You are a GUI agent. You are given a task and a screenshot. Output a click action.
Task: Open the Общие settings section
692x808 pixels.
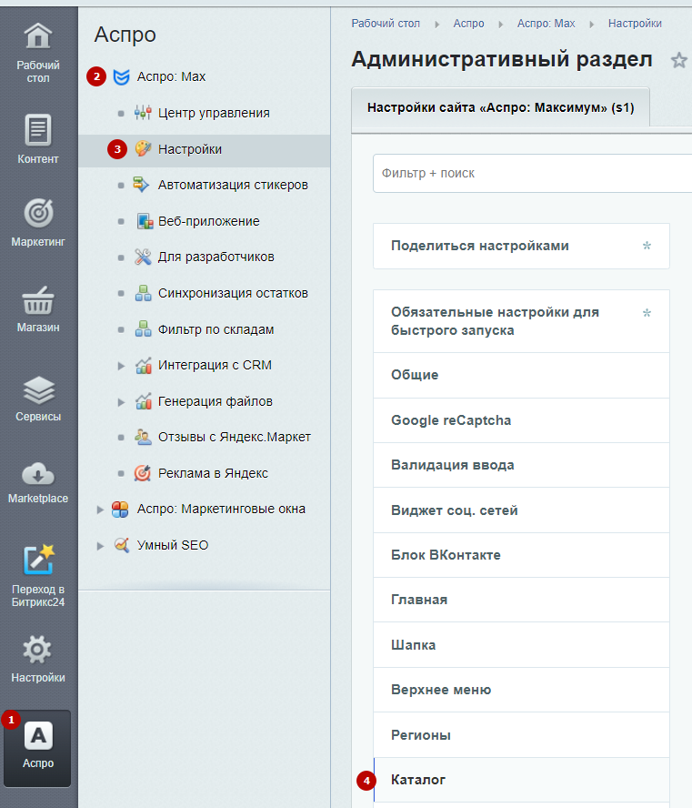click(x=521, y=375)
